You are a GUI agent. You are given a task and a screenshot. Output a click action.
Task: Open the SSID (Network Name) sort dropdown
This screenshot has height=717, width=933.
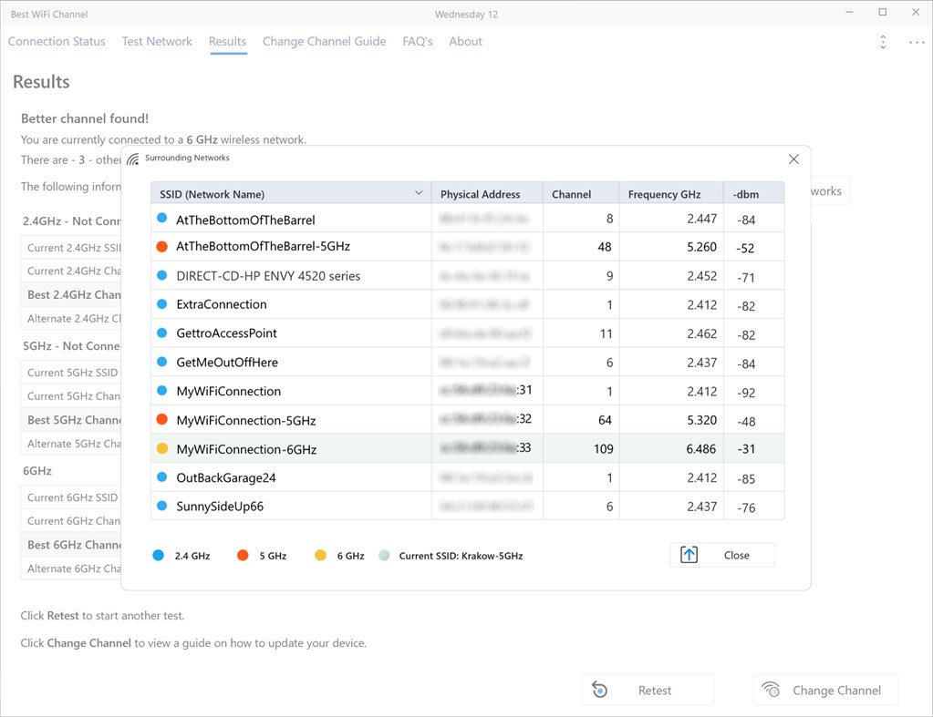coord(419,193)
